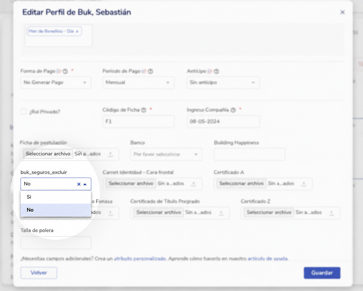Click the Guardar button
This screenshot has width=363, height=291.
tap(322, 273)
